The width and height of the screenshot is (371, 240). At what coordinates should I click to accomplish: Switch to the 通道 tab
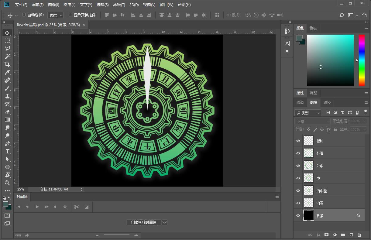[x=300, y=102]
